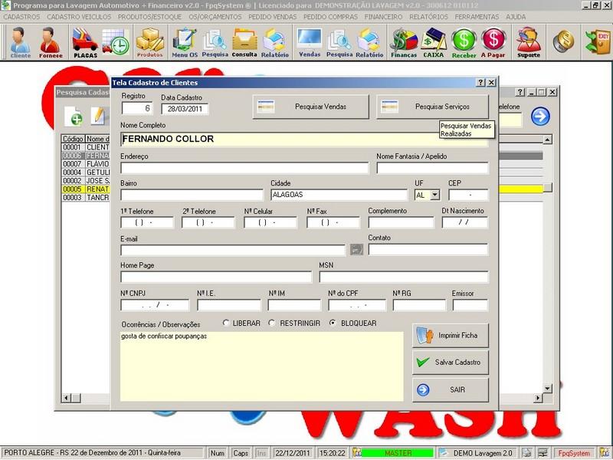
Task: Select the RESTRINGIR radio option
Action: pos(272,323)
